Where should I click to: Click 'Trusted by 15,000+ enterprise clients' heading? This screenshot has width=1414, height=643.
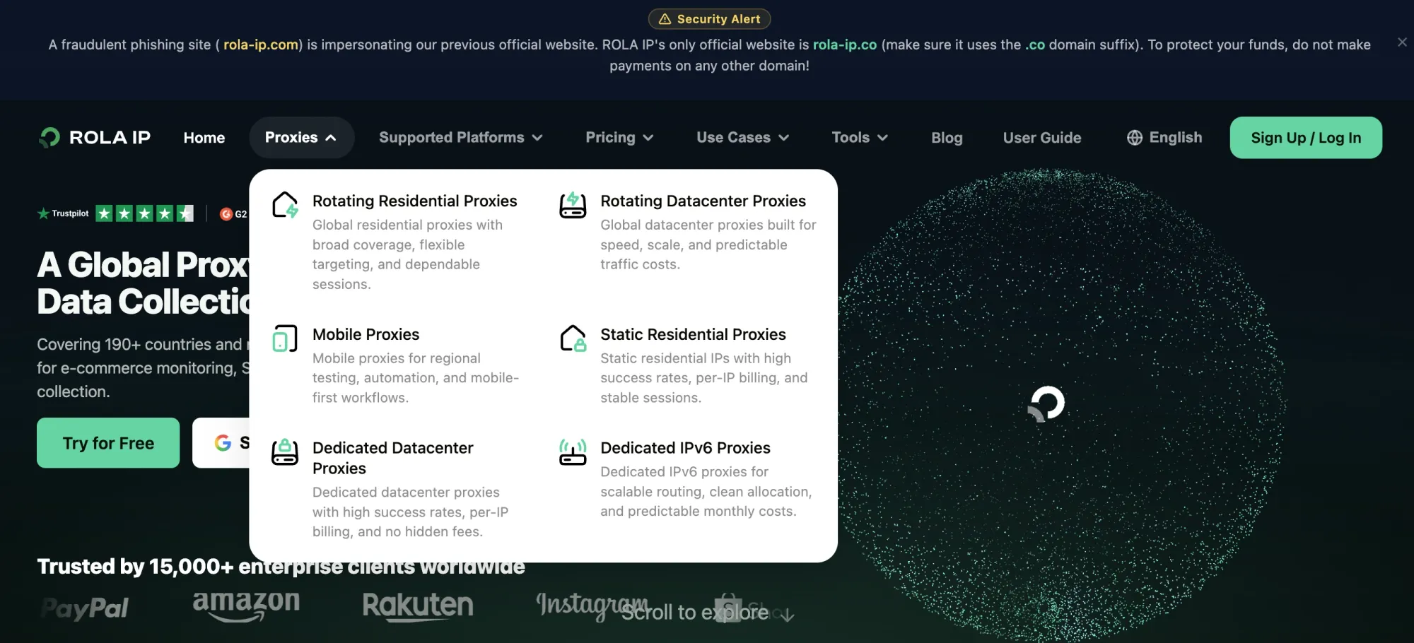pyautogui.click(x=281, y=567)
